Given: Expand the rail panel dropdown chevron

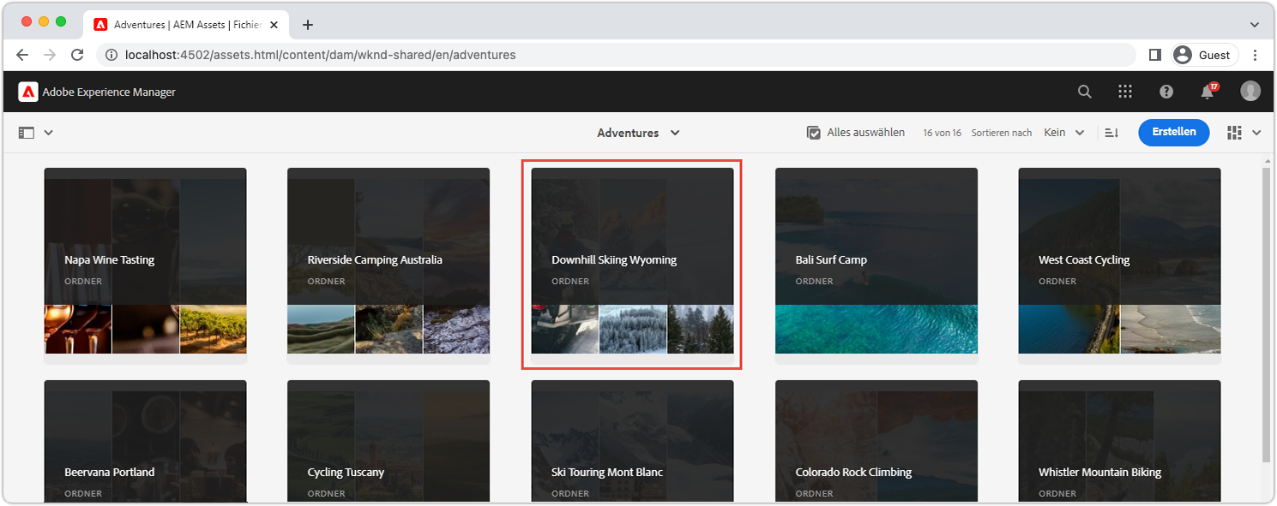Looking at the screenshot, I should [49, 133].
